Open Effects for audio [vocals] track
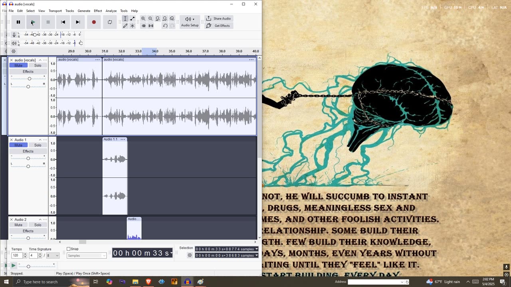Image resolution: width=511 pixels, height=287 pixels. 28,72
